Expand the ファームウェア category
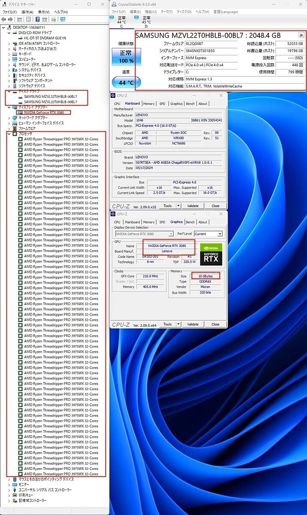This screenshot has width=307, height=515. 9,128
